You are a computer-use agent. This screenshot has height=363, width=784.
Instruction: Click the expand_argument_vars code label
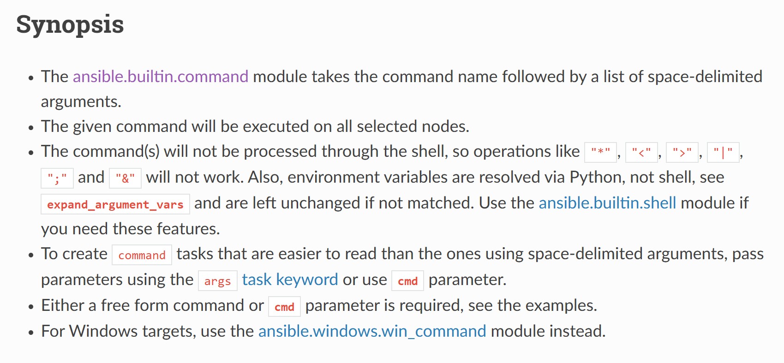coord(115,204)
